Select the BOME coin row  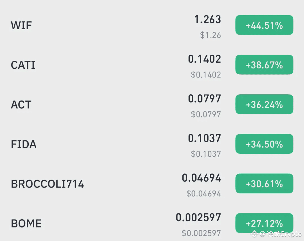[152, 223]
